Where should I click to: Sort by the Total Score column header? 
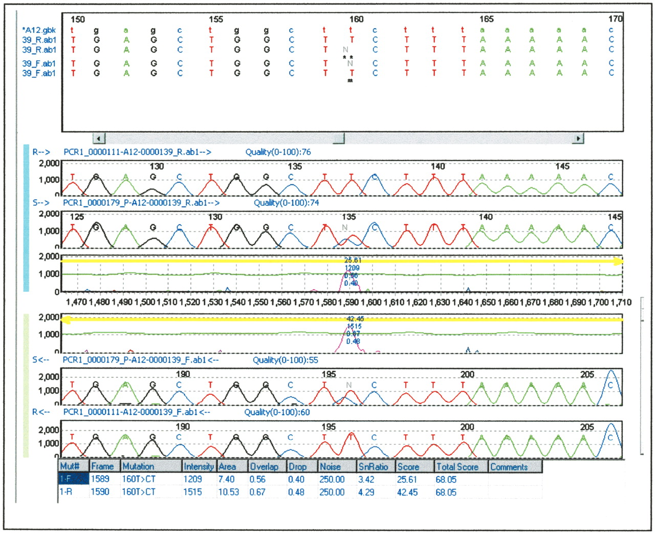[461, 466]
